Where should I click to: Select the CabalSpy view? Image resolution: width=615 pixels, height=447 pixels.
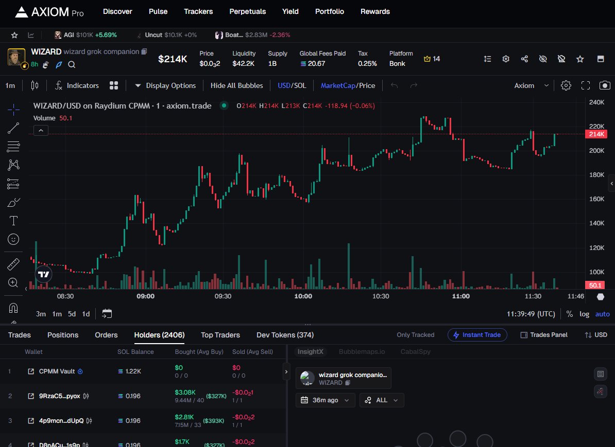click(x=415, y=351)
